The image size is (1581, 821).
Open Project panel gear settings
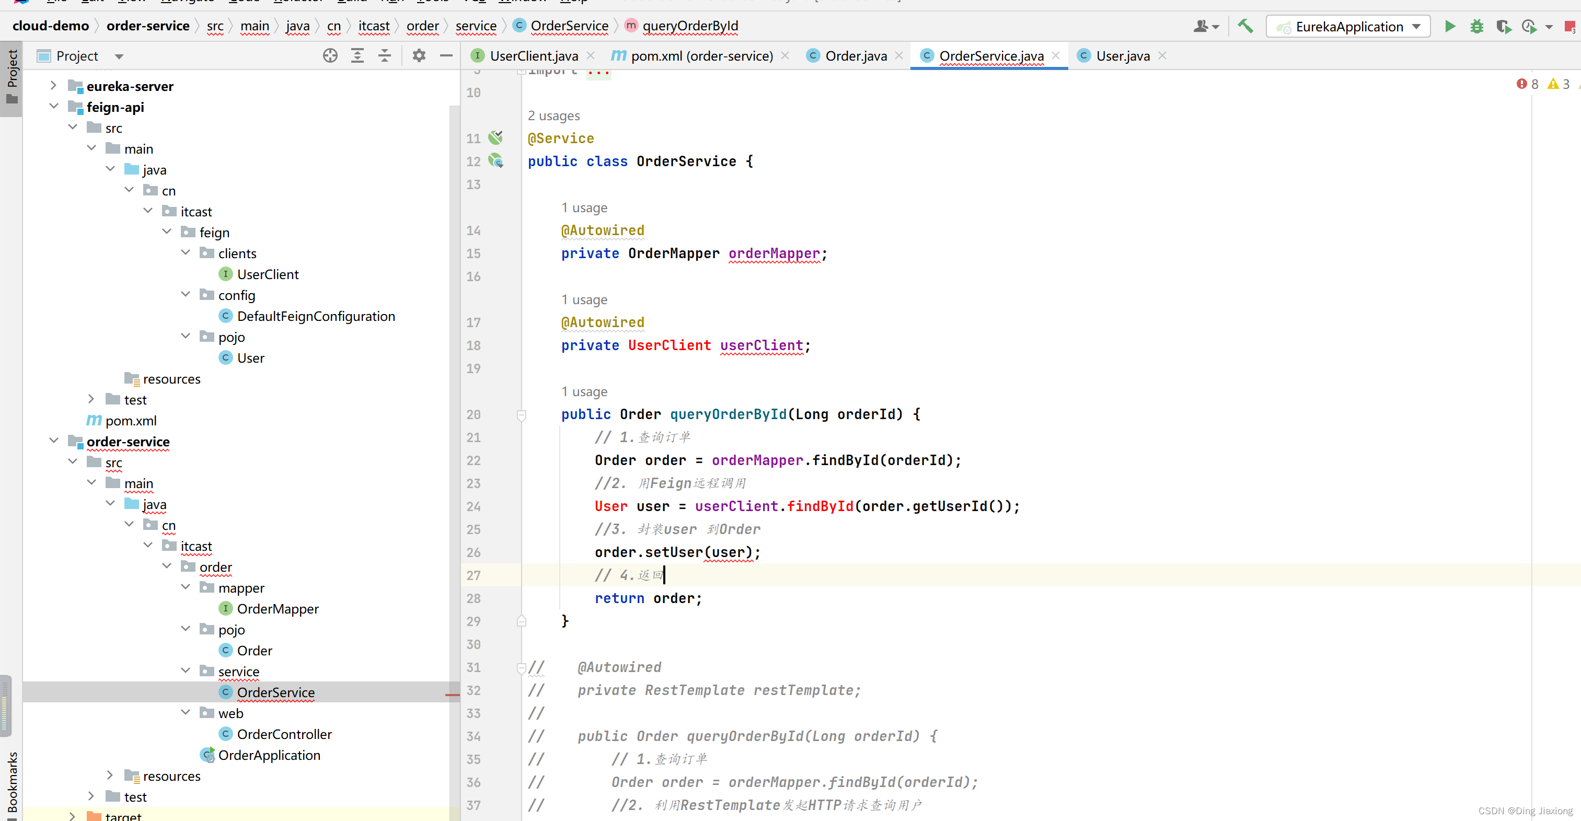pos(419,56)
